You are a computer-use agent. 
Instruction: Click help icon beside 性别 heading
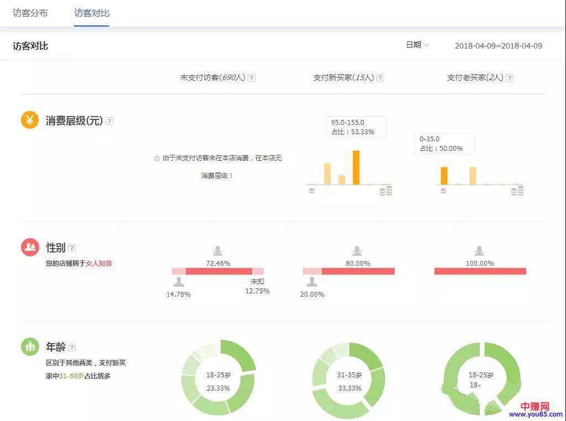(72, 248)
